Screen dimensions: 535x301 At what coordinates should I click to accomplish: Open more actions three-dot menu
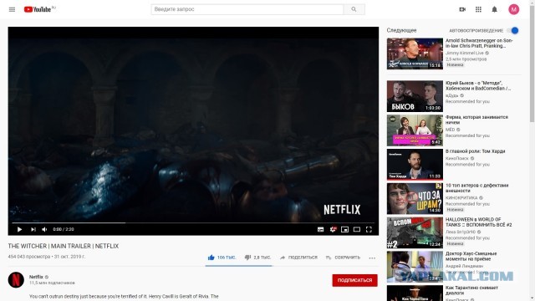click(x=372, y=258)
